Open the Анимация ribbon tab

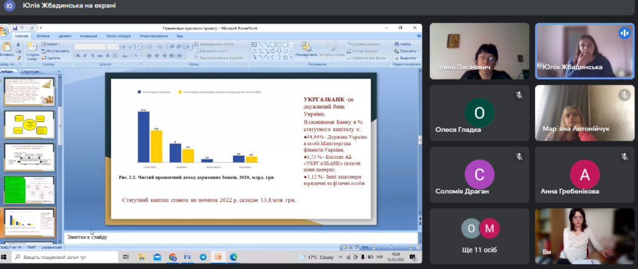(88, 36)
